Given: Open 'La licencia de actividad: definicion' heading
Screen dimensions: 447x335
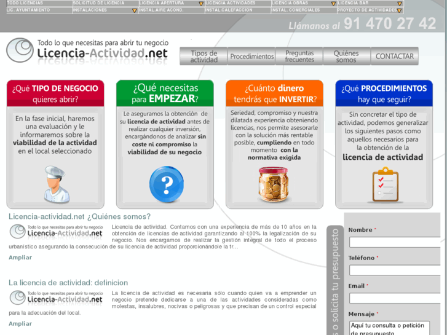Looking at the screenshot, I should [x=68, y=283].
